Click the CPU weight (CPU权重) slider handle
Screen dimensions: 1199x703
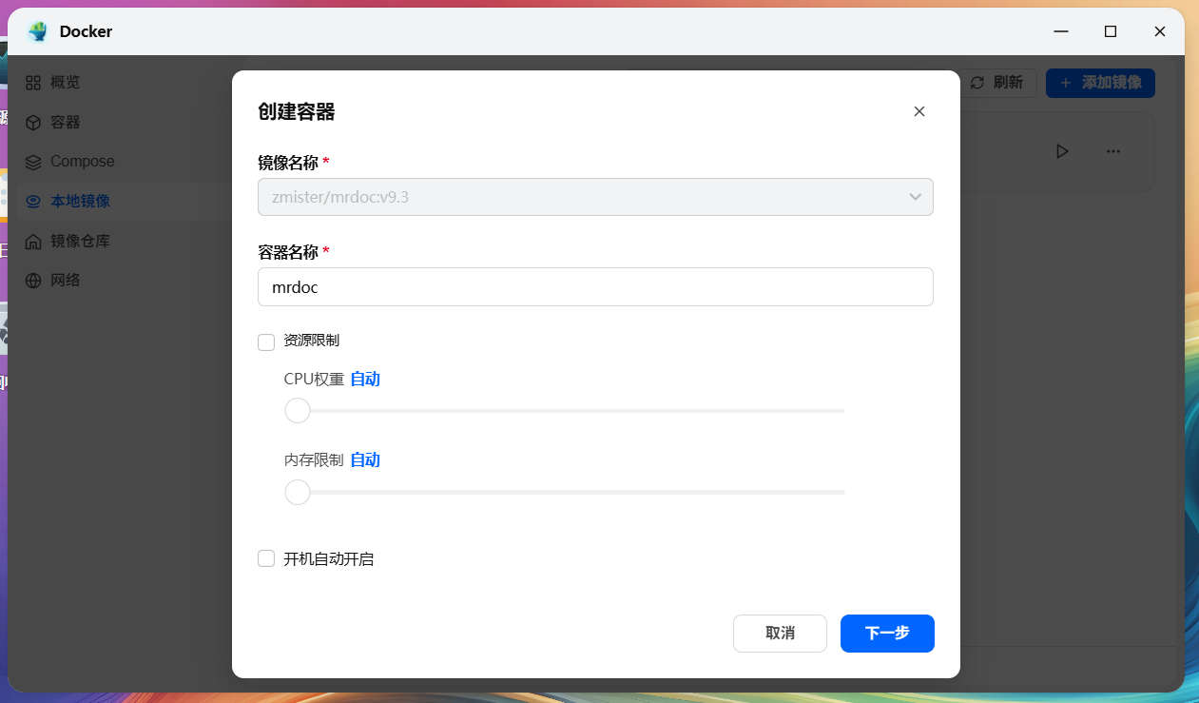tap(298, 411)
